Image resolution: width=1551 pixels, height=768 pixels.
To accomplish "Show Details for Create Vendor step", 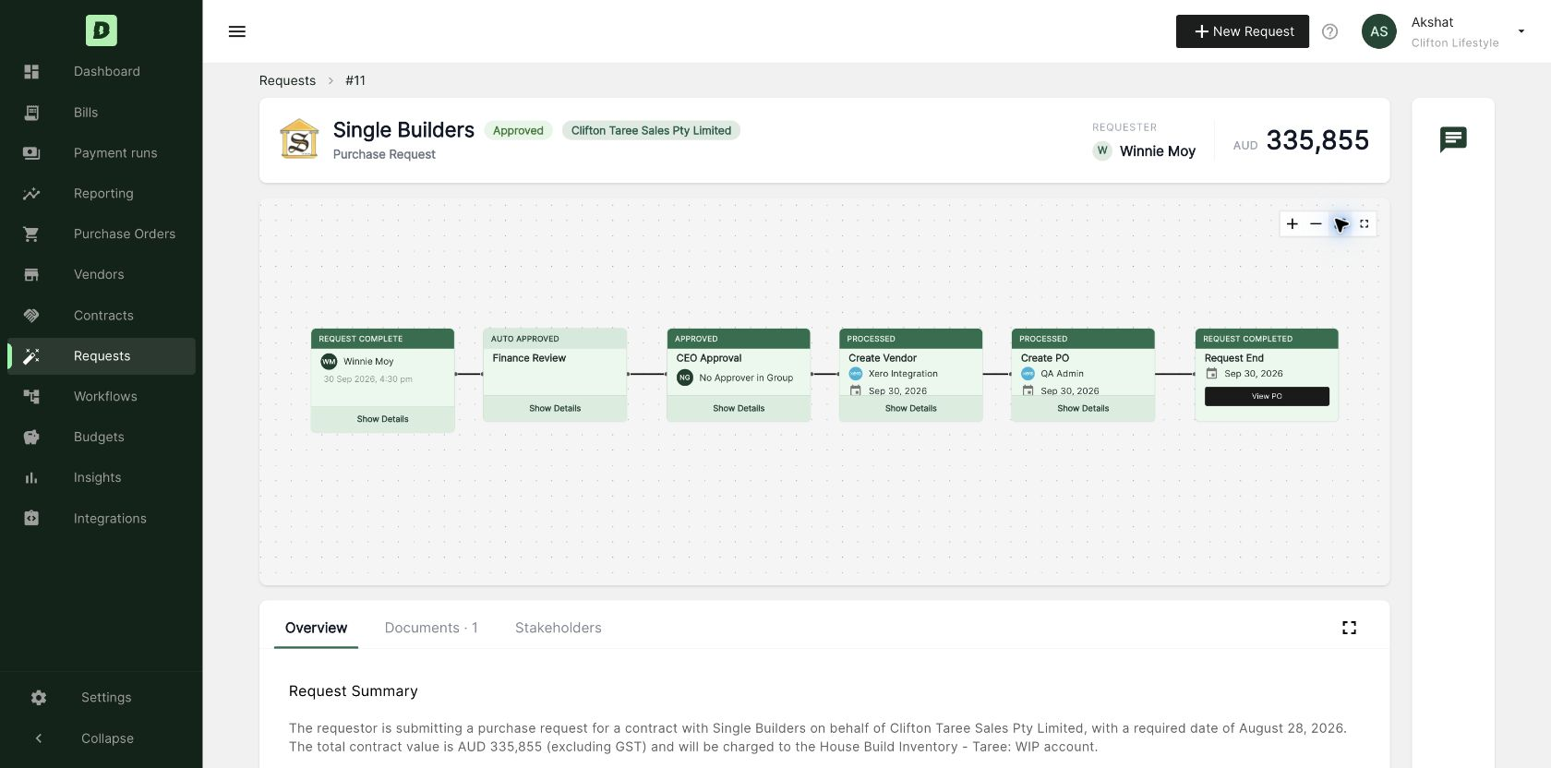I will tap(911, 408).
